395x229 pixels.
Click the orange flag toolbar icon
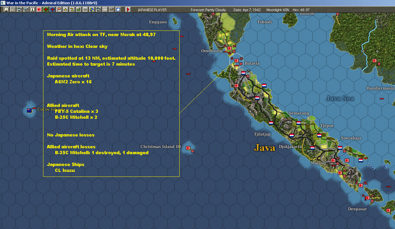click(59, 10)
